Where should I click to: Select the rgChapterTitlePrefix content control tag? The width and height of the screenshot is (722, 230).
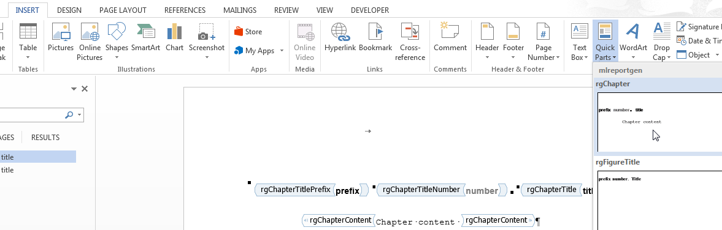[x=295, y=190]
